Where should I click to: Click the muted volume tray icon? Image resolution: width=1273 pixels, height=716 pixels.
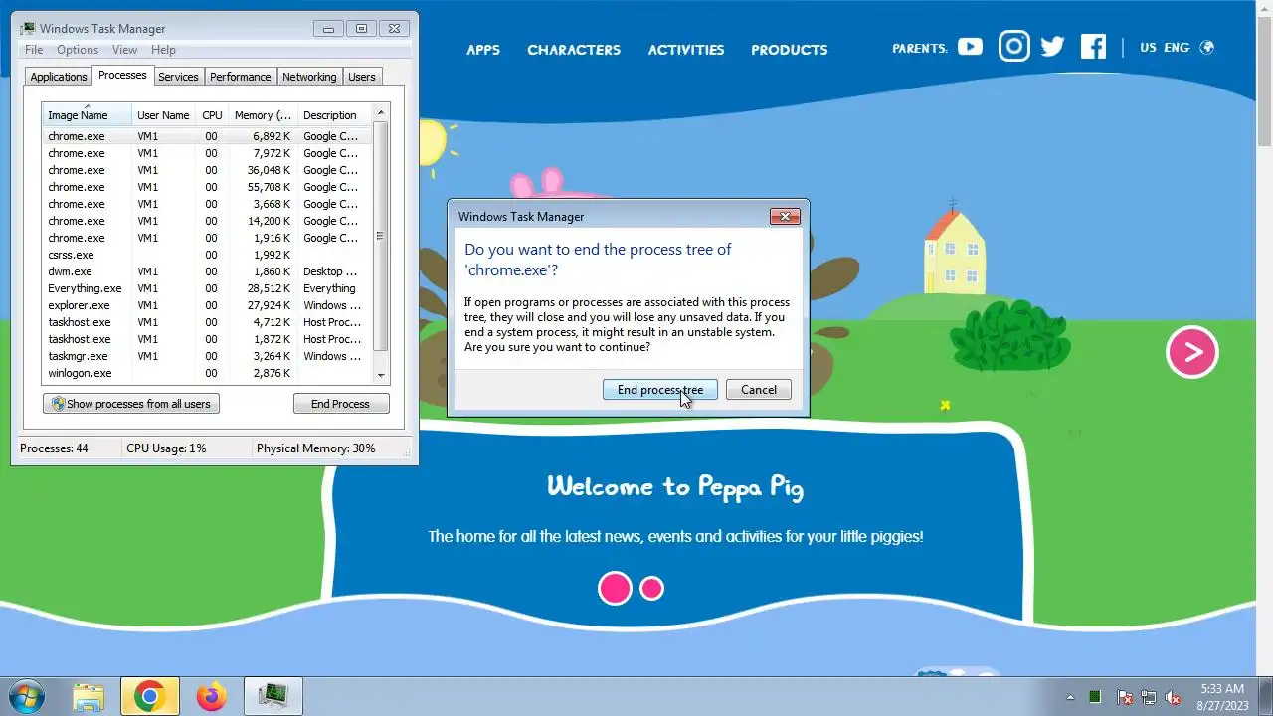tap(1174, 697)
